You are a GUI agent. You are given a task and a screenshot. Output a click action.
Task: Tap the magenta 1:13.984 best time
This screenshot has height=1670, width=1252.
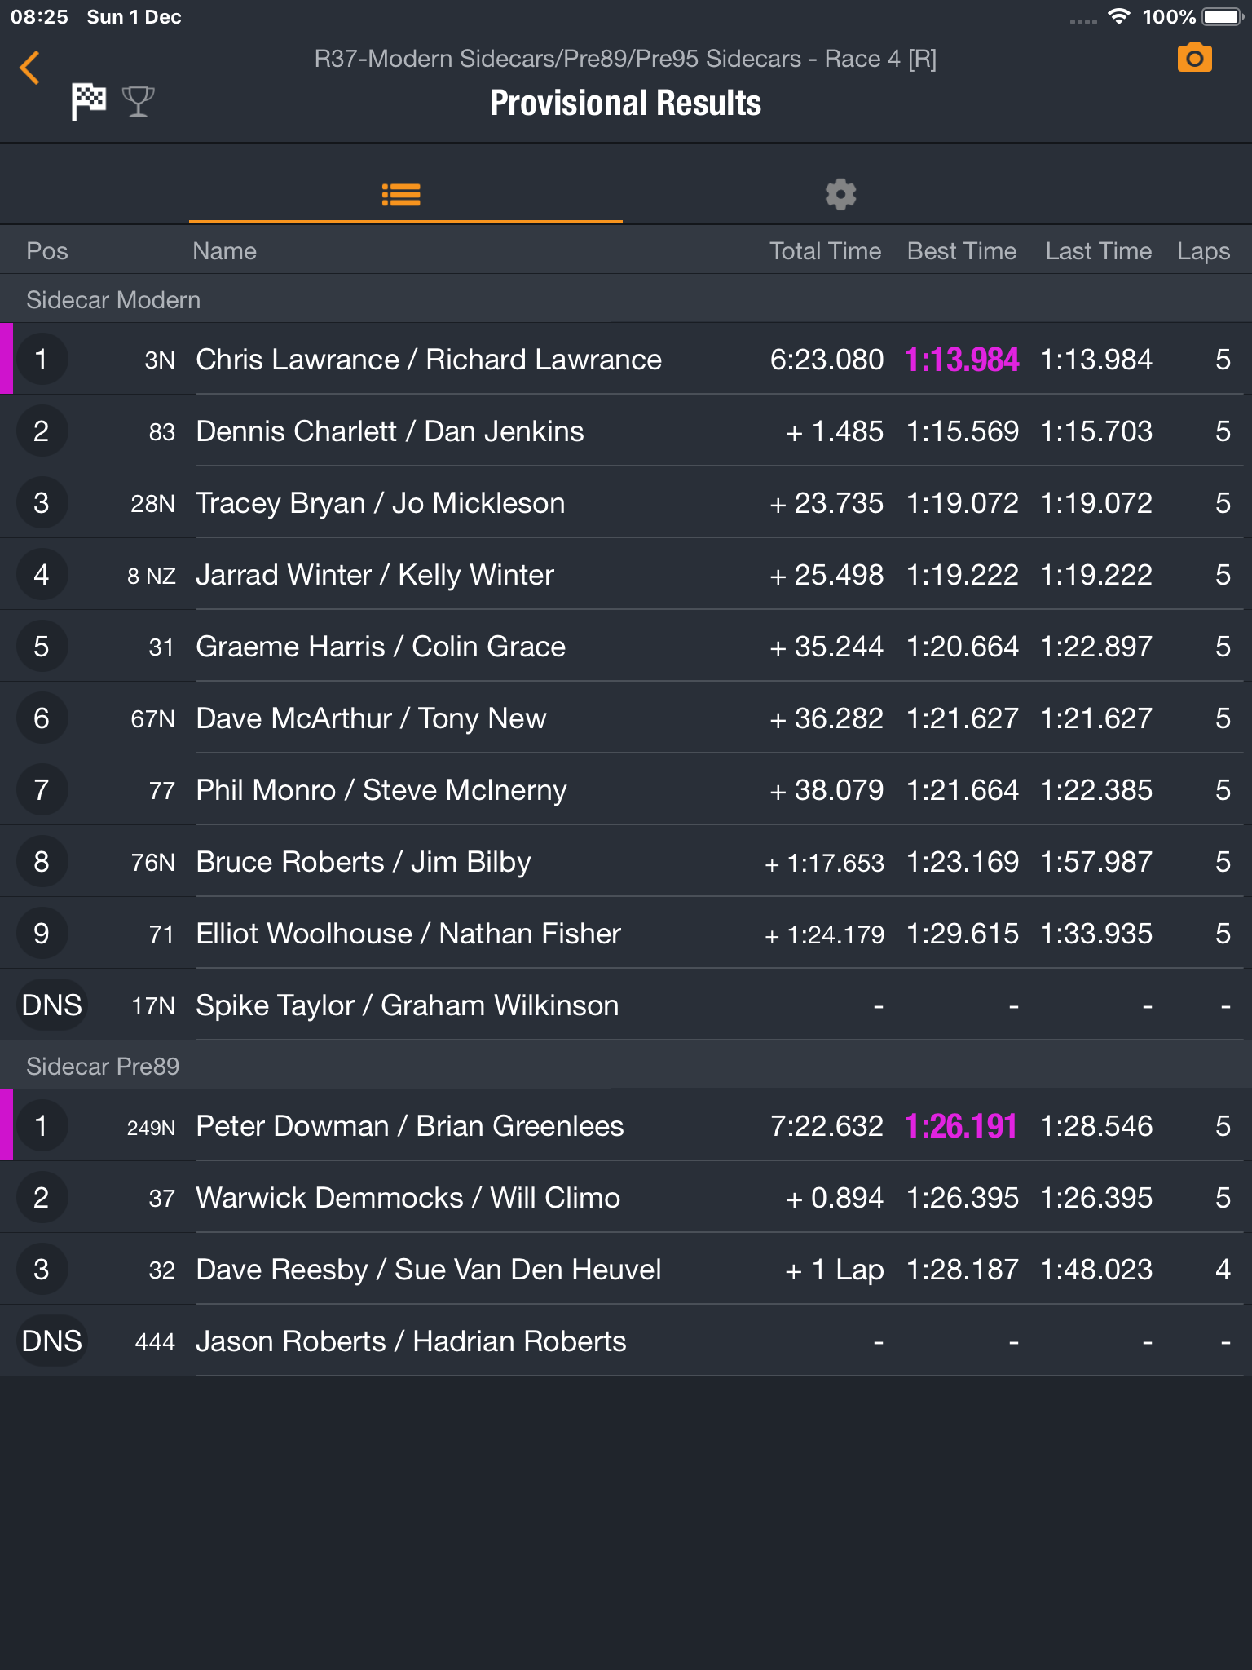click(x=962, y=360)
